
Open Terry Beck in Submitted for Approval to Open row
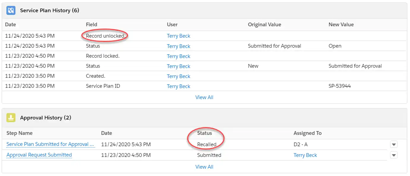(x=179, y=46)
